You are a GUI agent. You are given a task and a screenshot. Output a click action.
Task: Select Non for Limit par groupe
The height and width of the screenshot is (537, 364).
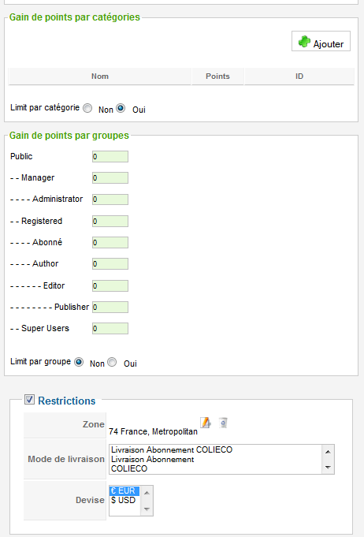point(79,362)
